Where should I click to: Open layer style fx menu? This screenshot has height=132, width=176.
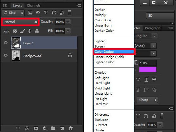(x=27, y=128)
